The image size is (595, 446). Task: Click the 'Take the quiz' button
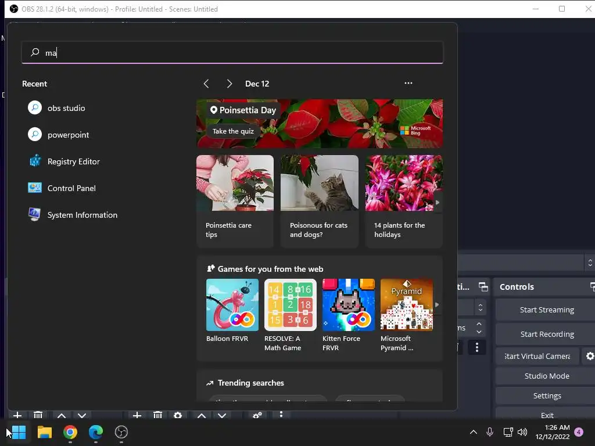coord(233,131)
